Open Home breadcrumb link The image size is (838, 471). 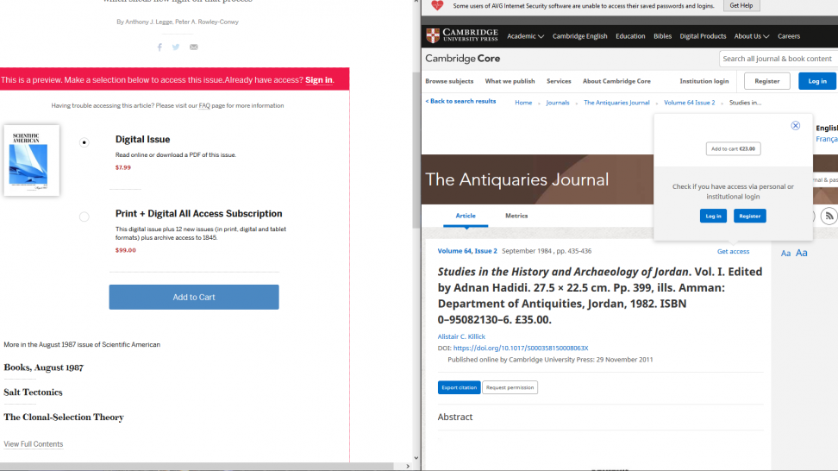523,103
